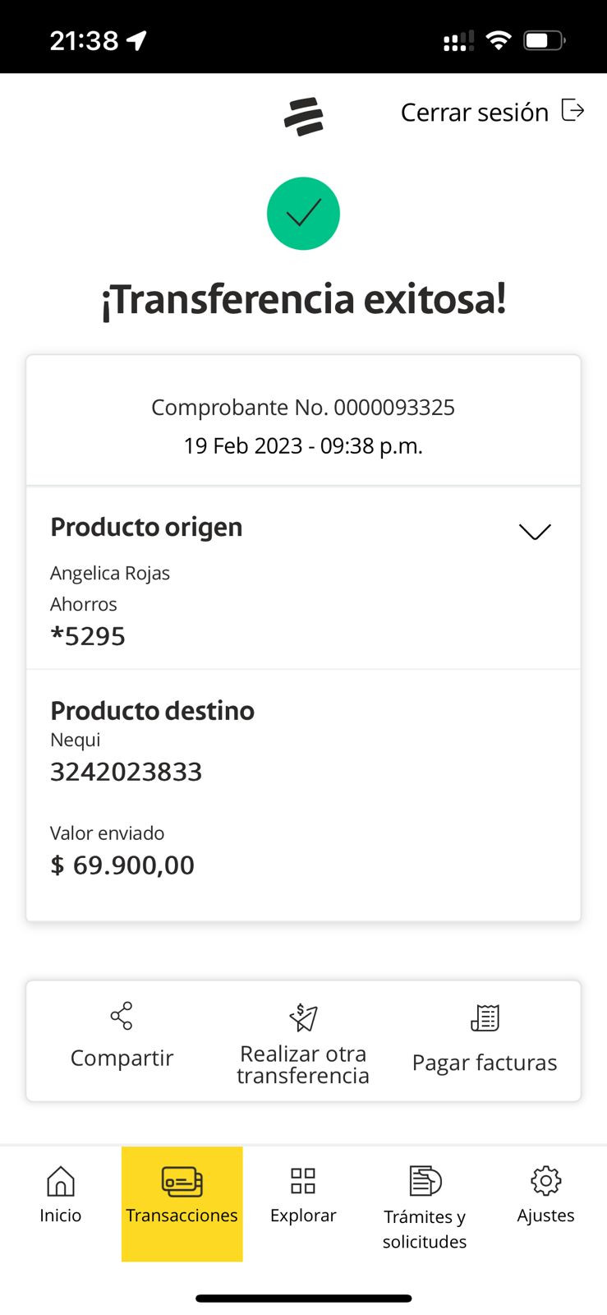Tap the Ajustes gear icon

(545, 1181)
